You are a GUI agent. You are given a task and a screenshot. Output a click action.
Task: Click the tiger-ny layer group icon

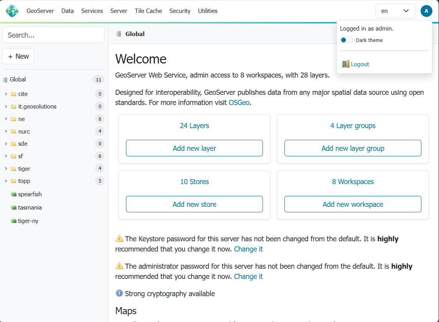click(x=14, y=221)
